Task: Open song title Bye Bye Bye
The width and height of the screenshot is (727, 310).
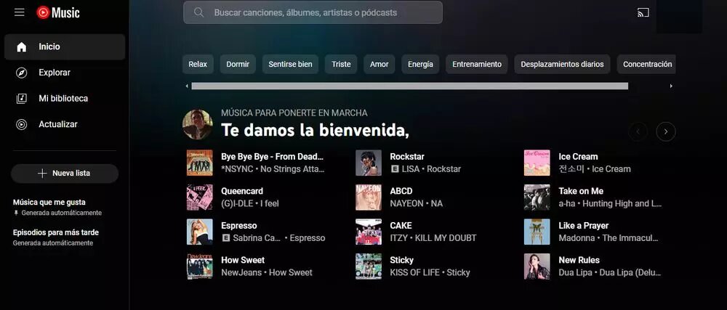Action: (272, 157)
